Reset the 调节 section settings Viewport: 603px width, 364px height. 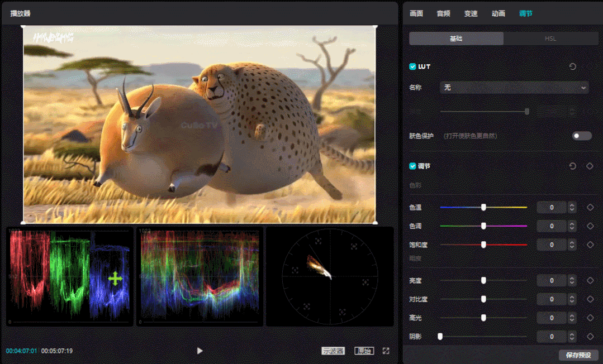[x=572, y=166]
